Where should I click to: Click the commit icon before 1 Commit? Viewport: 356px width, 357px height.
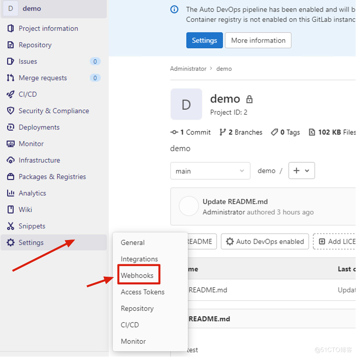point(174,132)
